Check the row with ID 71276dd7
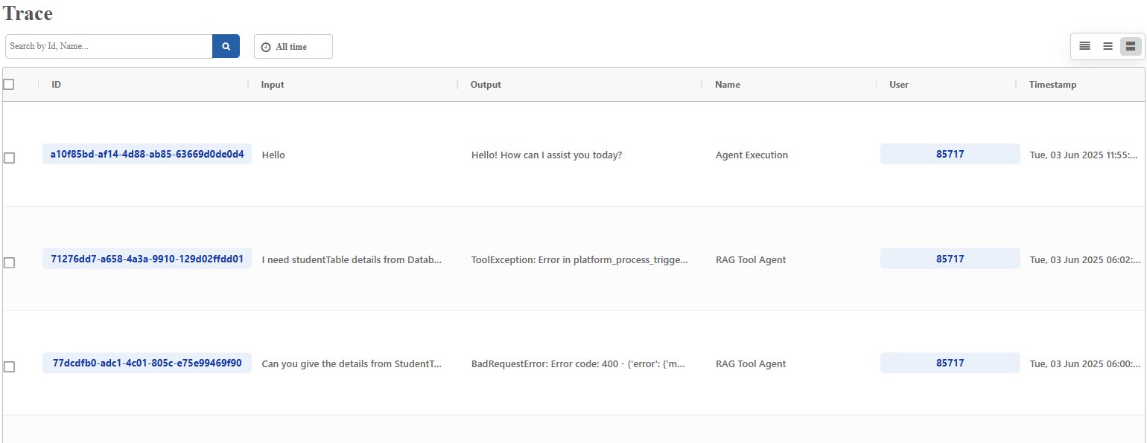This screenshot has width=1147, height=443. click(x=9, y=262)
